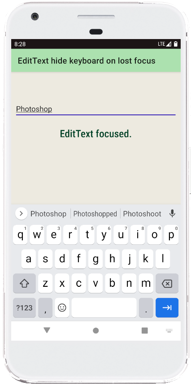Tap the 'q' key on keyboard
This screenshot has height=386, width=191.
(20, 235)
